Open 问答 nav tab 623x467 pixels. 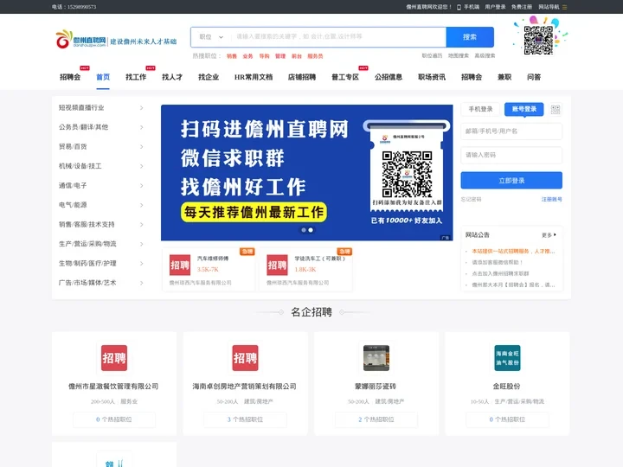[x=534, y=77]
